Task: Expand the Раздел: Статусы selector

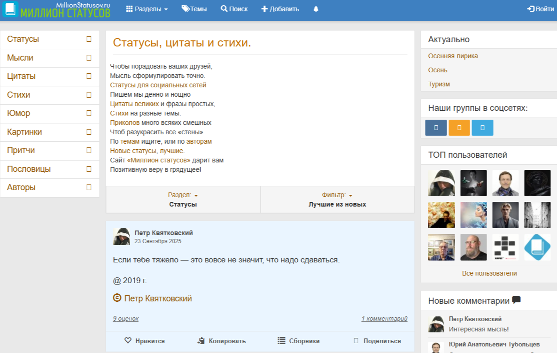Action: 183,200
